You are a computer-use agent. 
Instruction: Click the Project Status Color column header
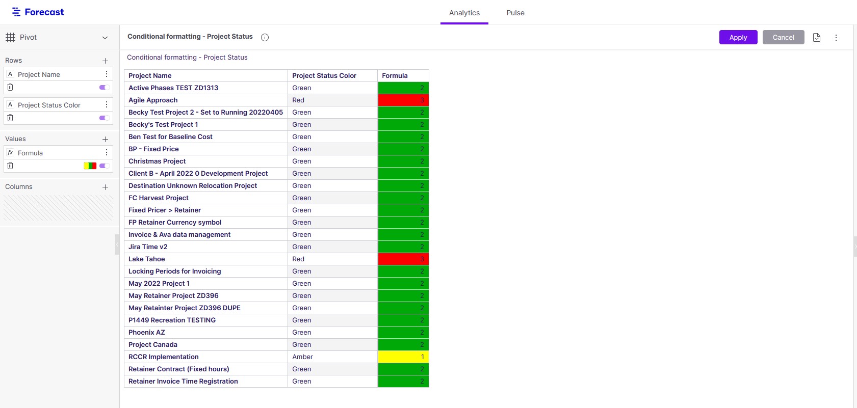333,76
